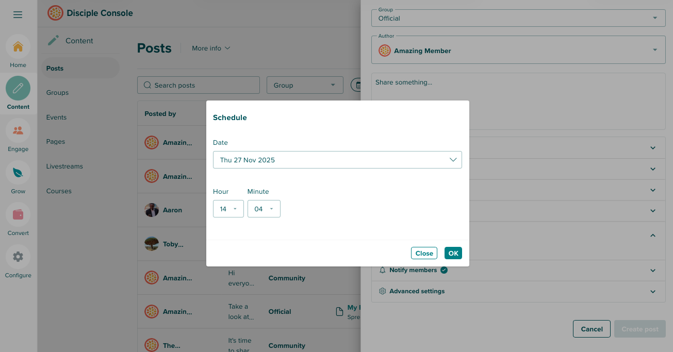Open the Convert wallet icon
Viewport: 673px width, 352px height.
[x=18, y=215]
